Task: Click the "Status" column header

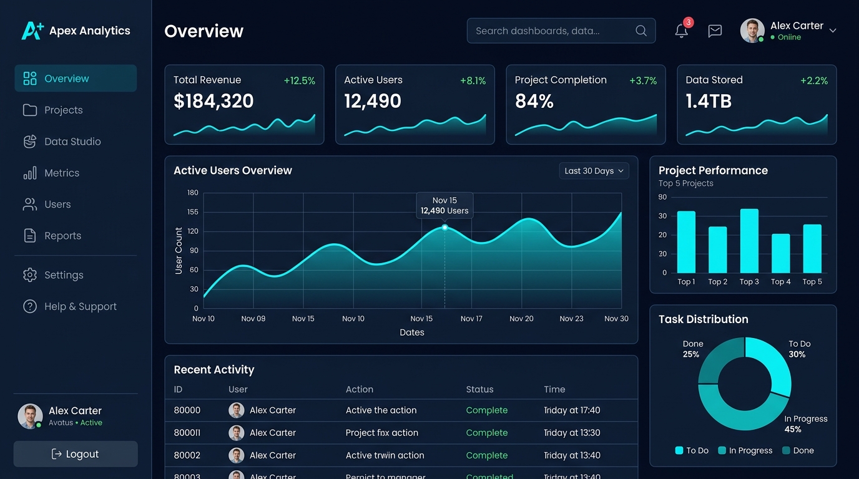Action: [480, 389]
